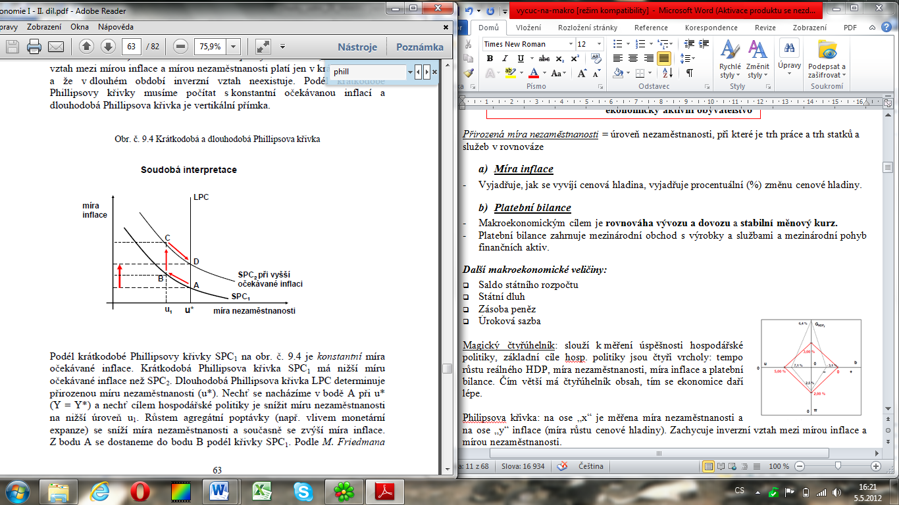Click the Čeština language in Word status bar

coord(590,466)
